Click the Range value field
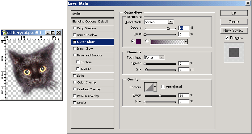 point(184,95)
